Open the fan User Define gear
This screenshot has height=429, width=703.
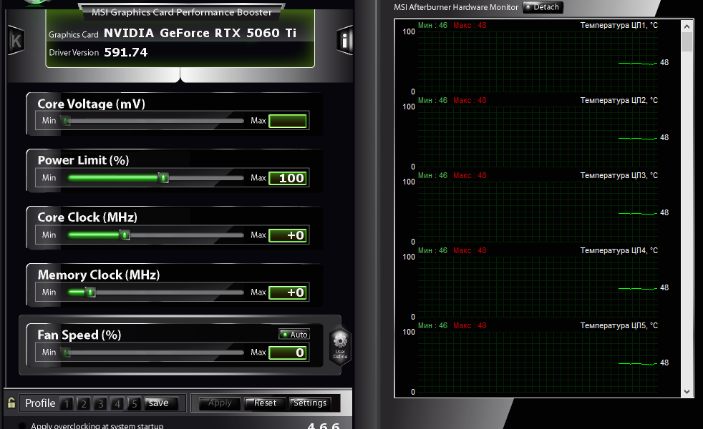340,346
